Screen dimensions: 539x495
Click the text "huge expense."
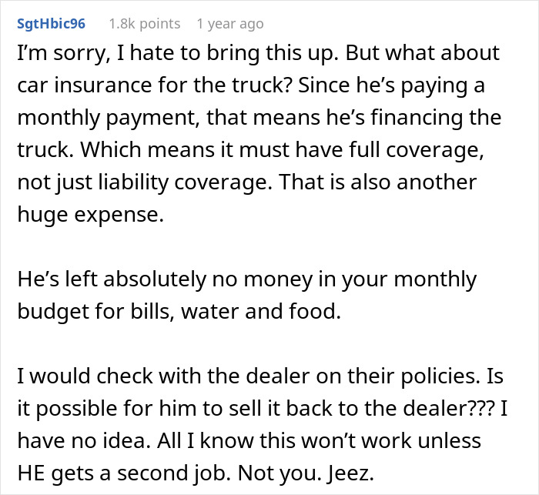tap(90, 215)
